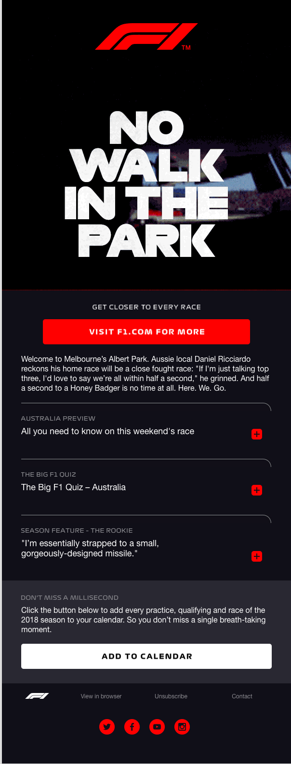The height and width of the screenshot is (764, 291).
Task: Open the YouTube social icon
Action: 157,726
